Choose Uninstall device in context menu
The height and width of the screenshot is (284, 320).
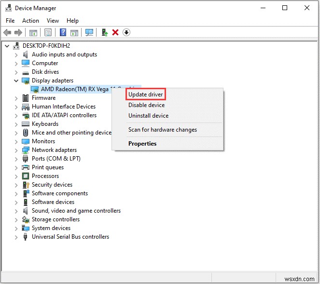(x=148, y=116)
